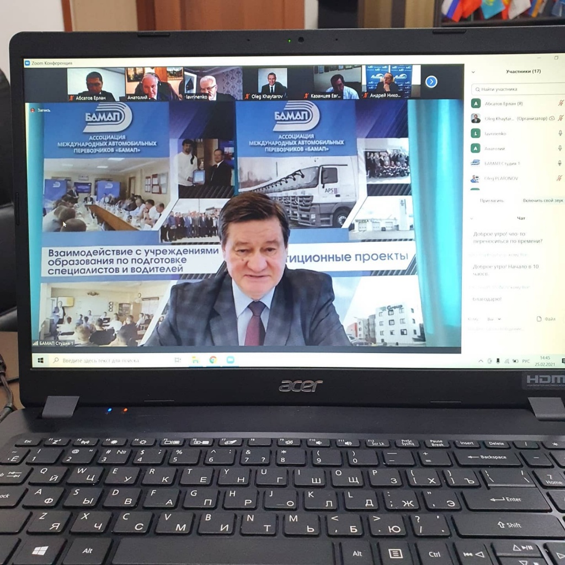565x565 pixels.
Task: Click the Найти участника search field
Action: 518,89
